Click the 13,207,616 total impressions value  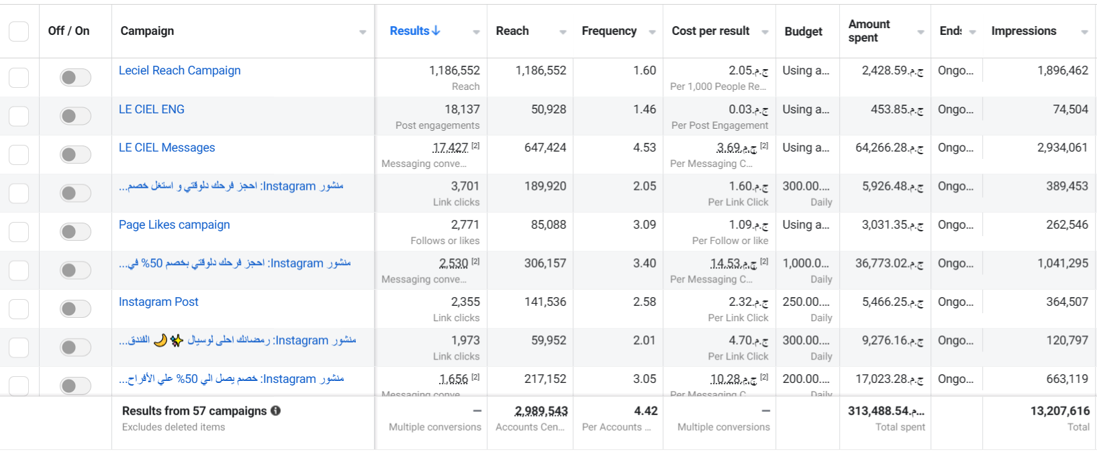click(x=1060, y=411)
